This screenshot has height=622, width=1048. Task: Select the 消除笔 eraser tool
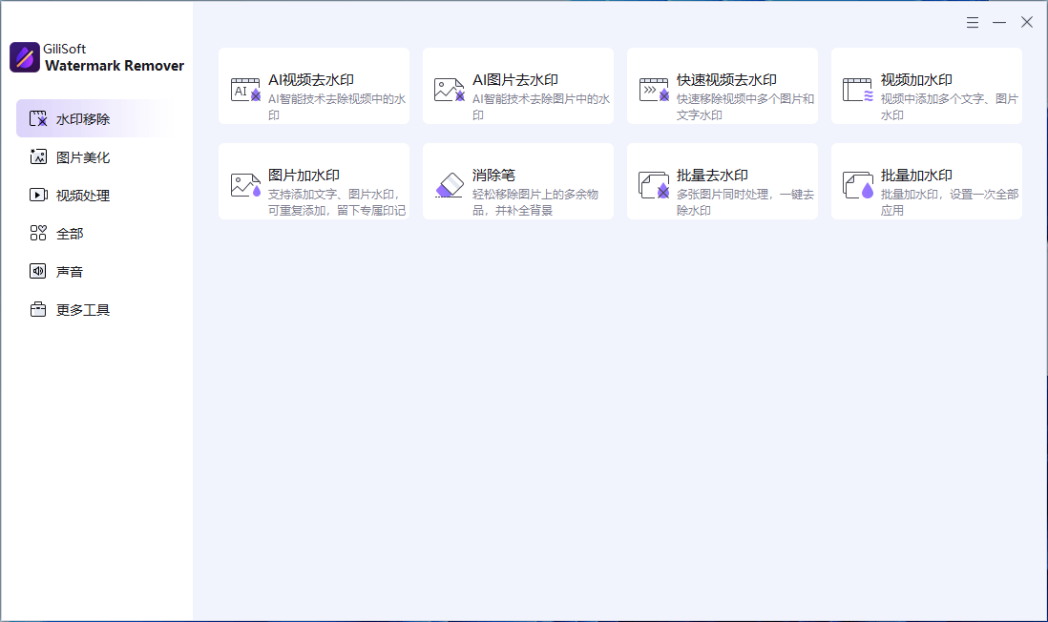point(518,181)
